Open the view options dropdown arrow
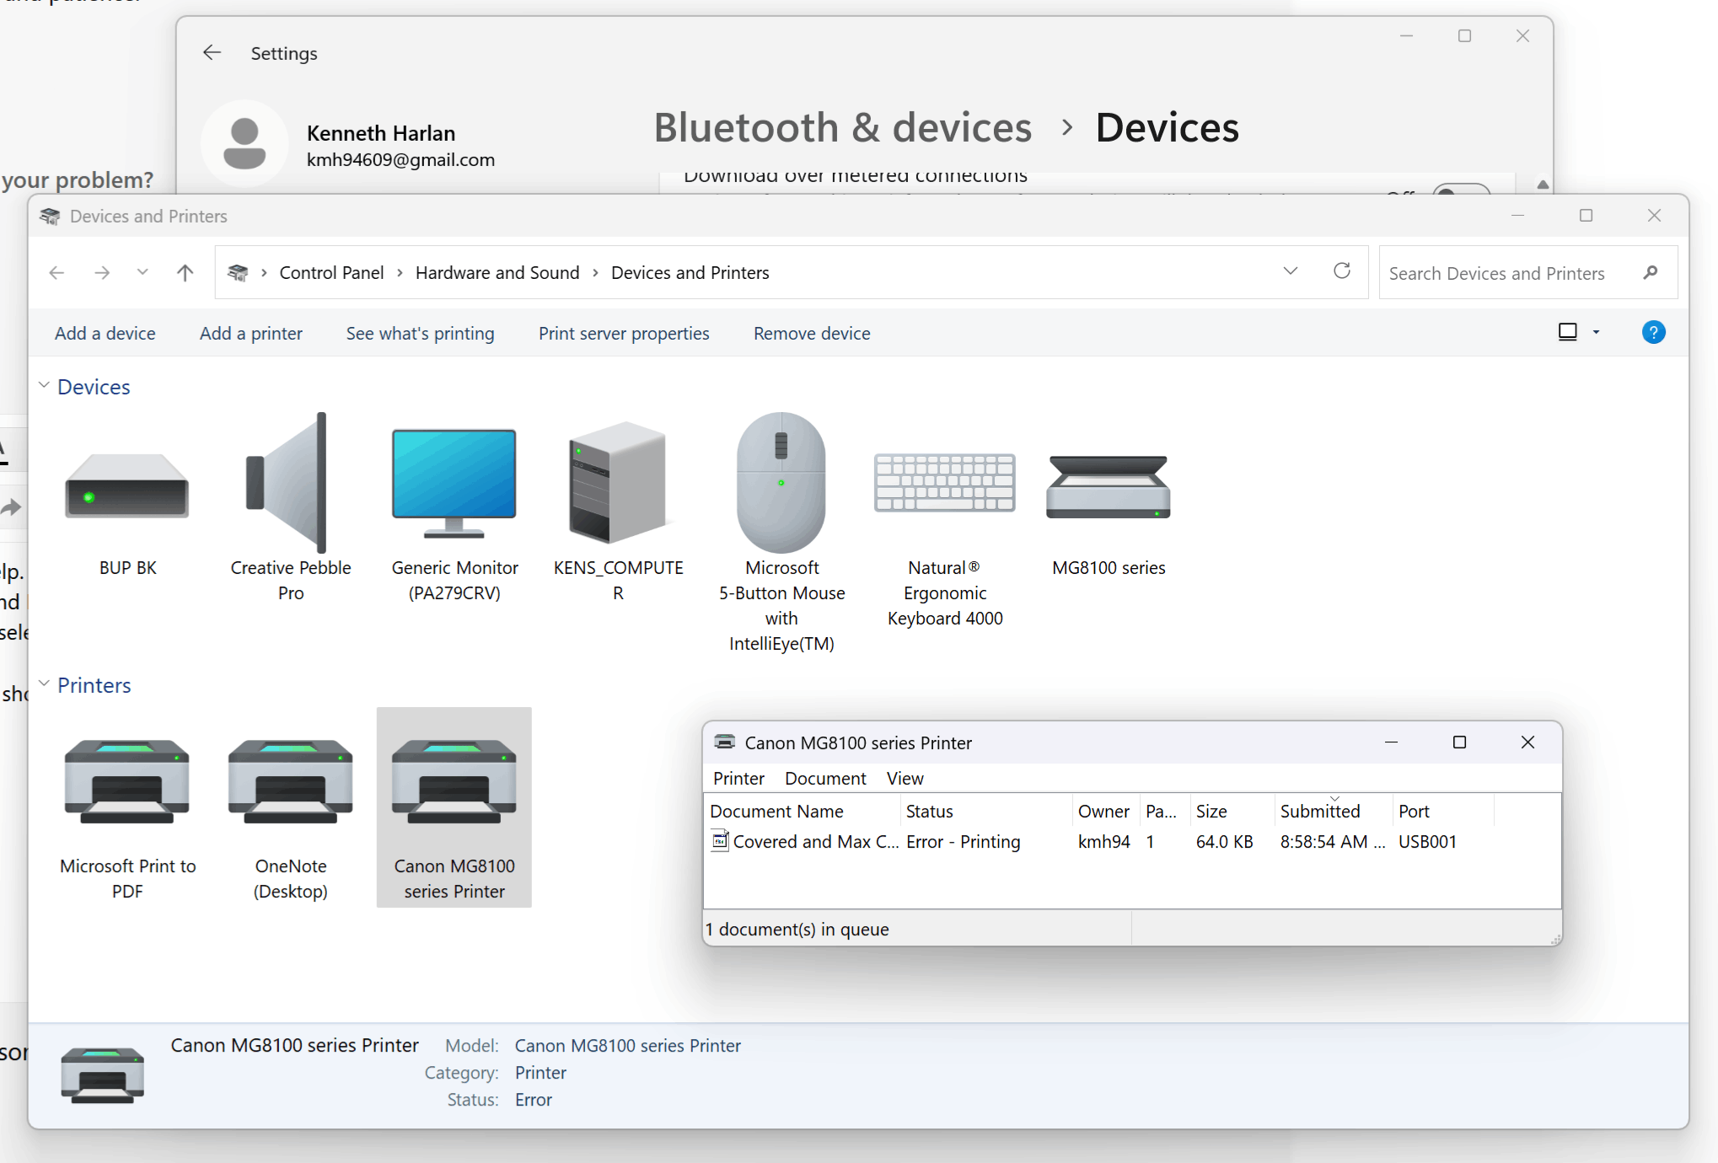The height and width of the screenshot is (1163, 1718). pos(1596,333)
